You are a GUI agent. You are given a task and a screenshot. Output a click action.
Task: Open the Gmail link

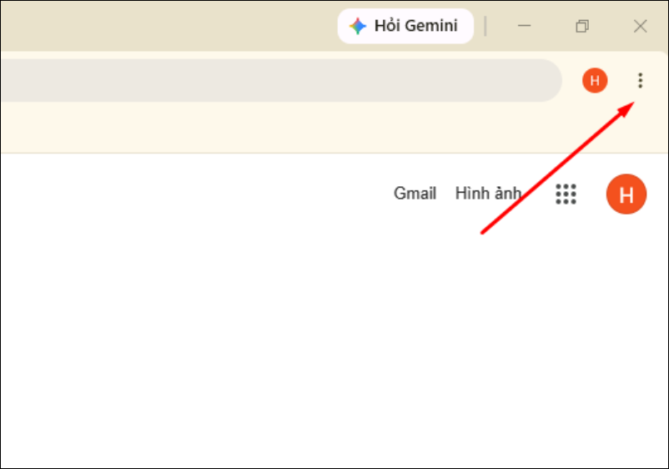(415, 194)
